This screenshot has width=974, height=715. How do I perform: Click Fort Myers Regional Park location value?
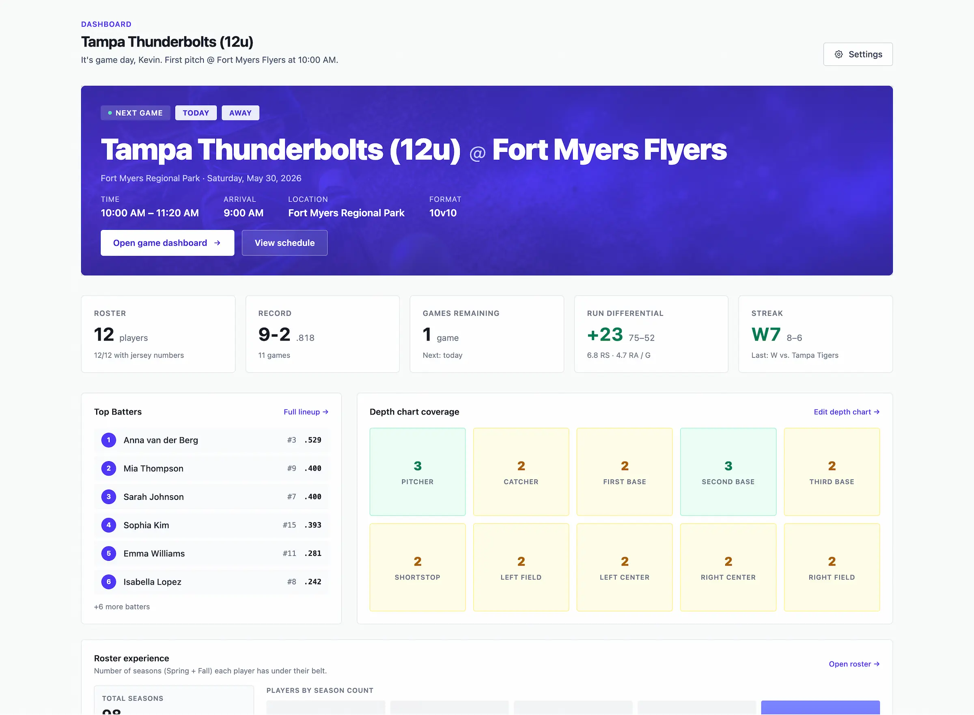[346, 213]
